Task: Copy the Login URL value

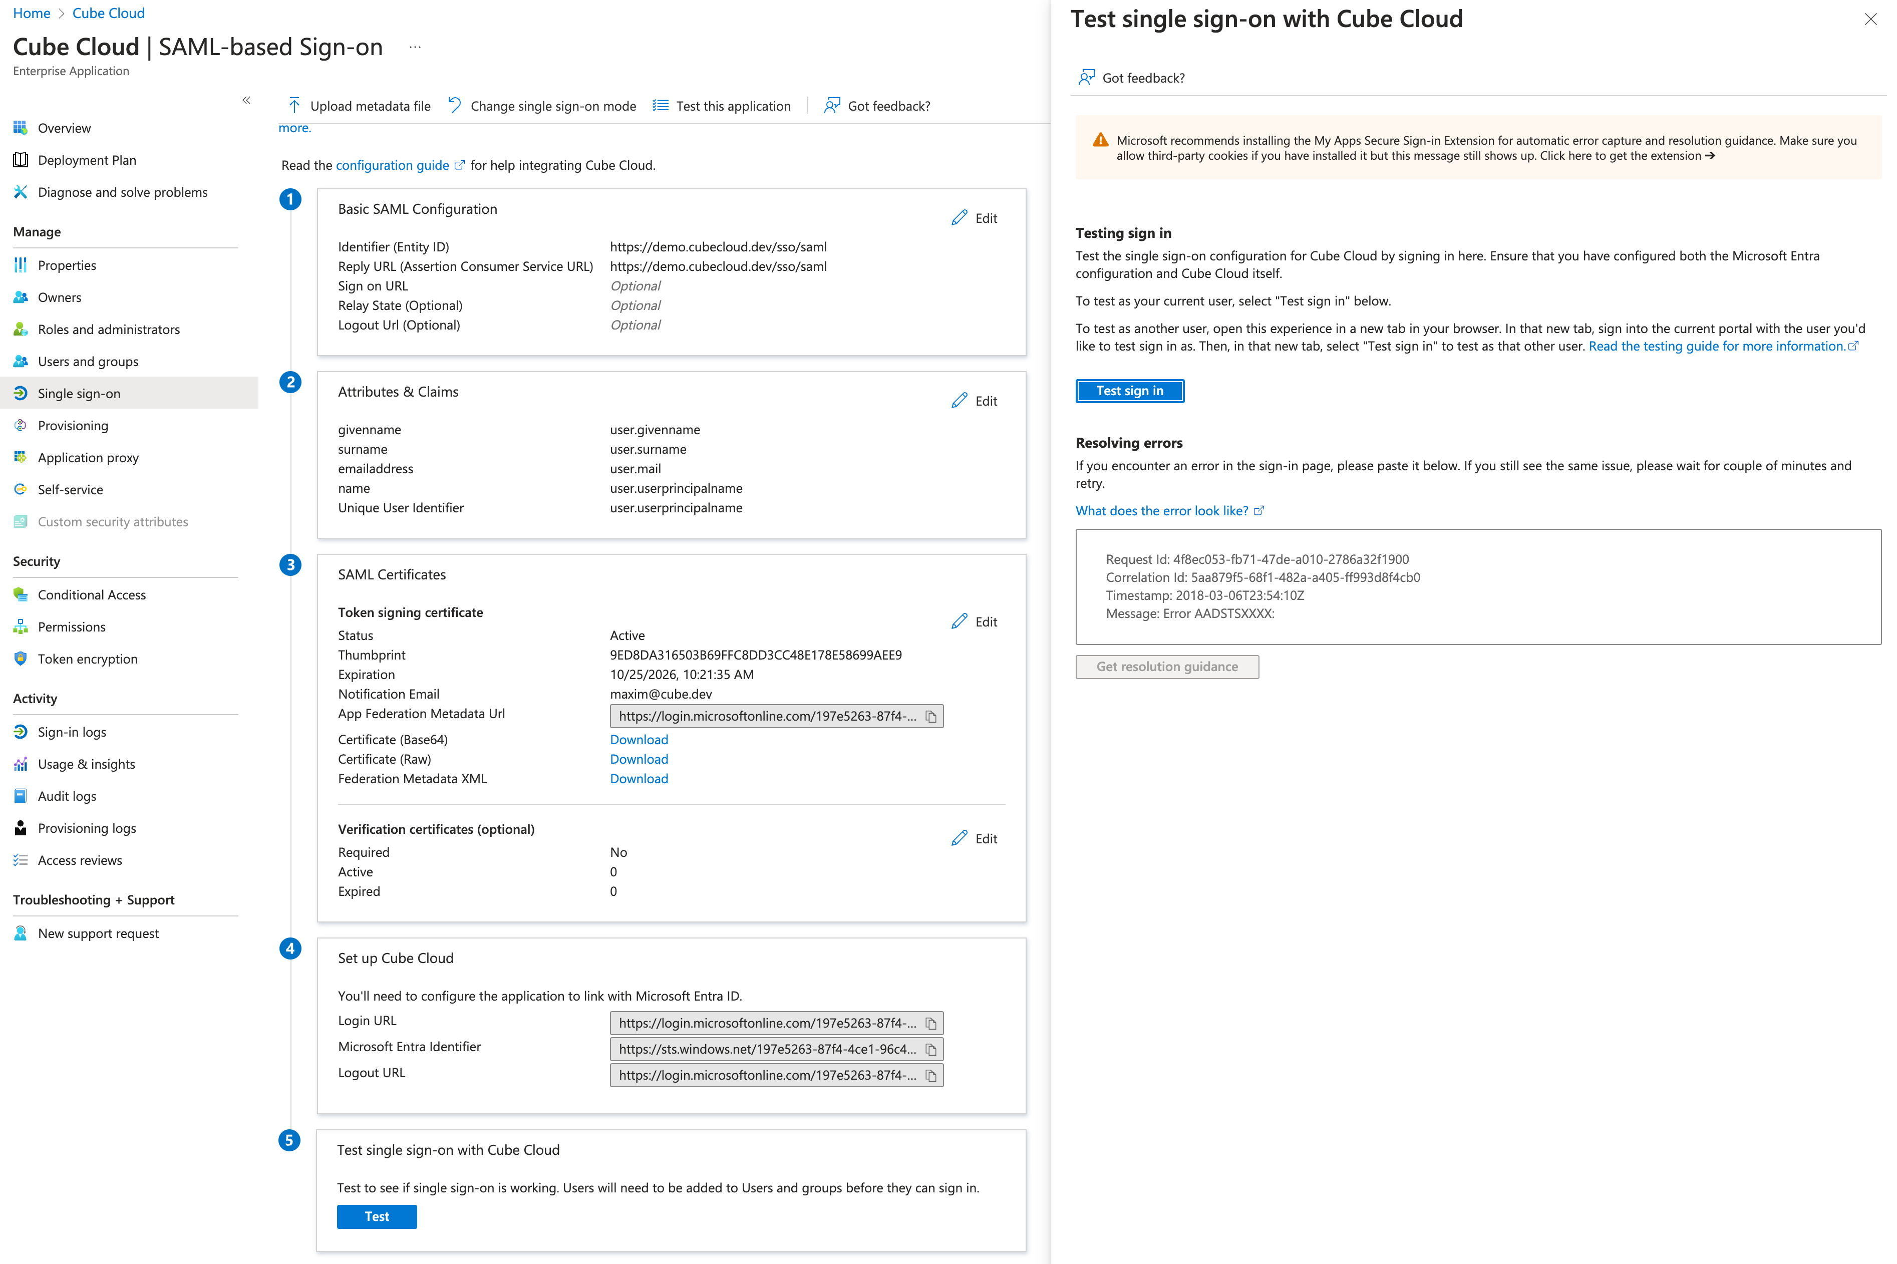Action: pos(930,1024)
